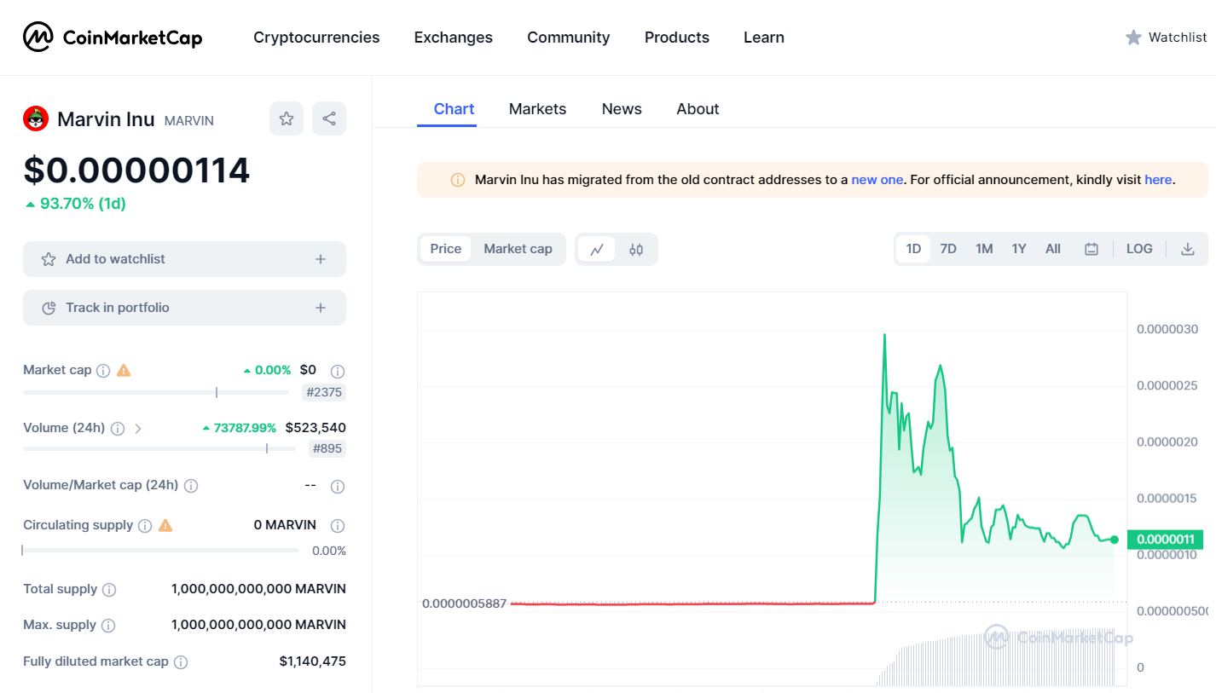The image size is (1216, 693).
Task: Click the 73787.99% volume change text
Action: (245, 428)
